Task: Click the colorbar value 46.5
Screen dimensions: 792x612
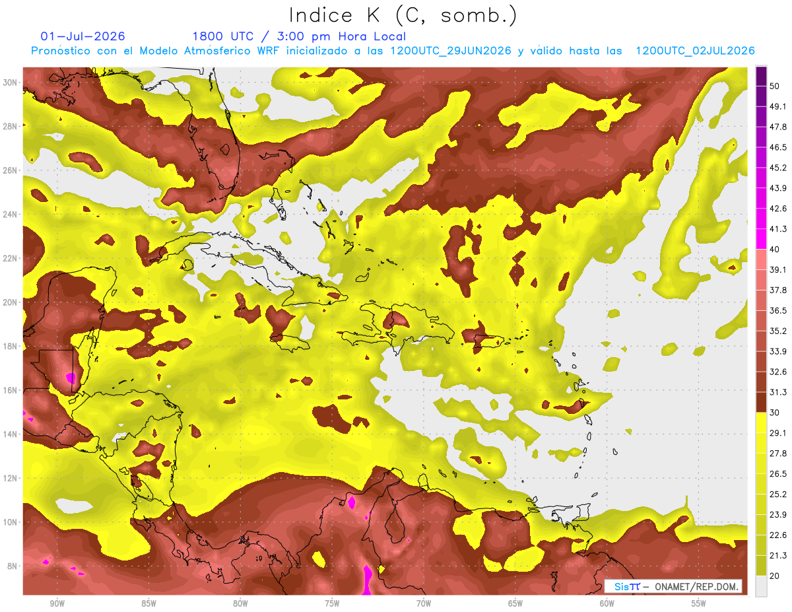Action: coord(779,147)
